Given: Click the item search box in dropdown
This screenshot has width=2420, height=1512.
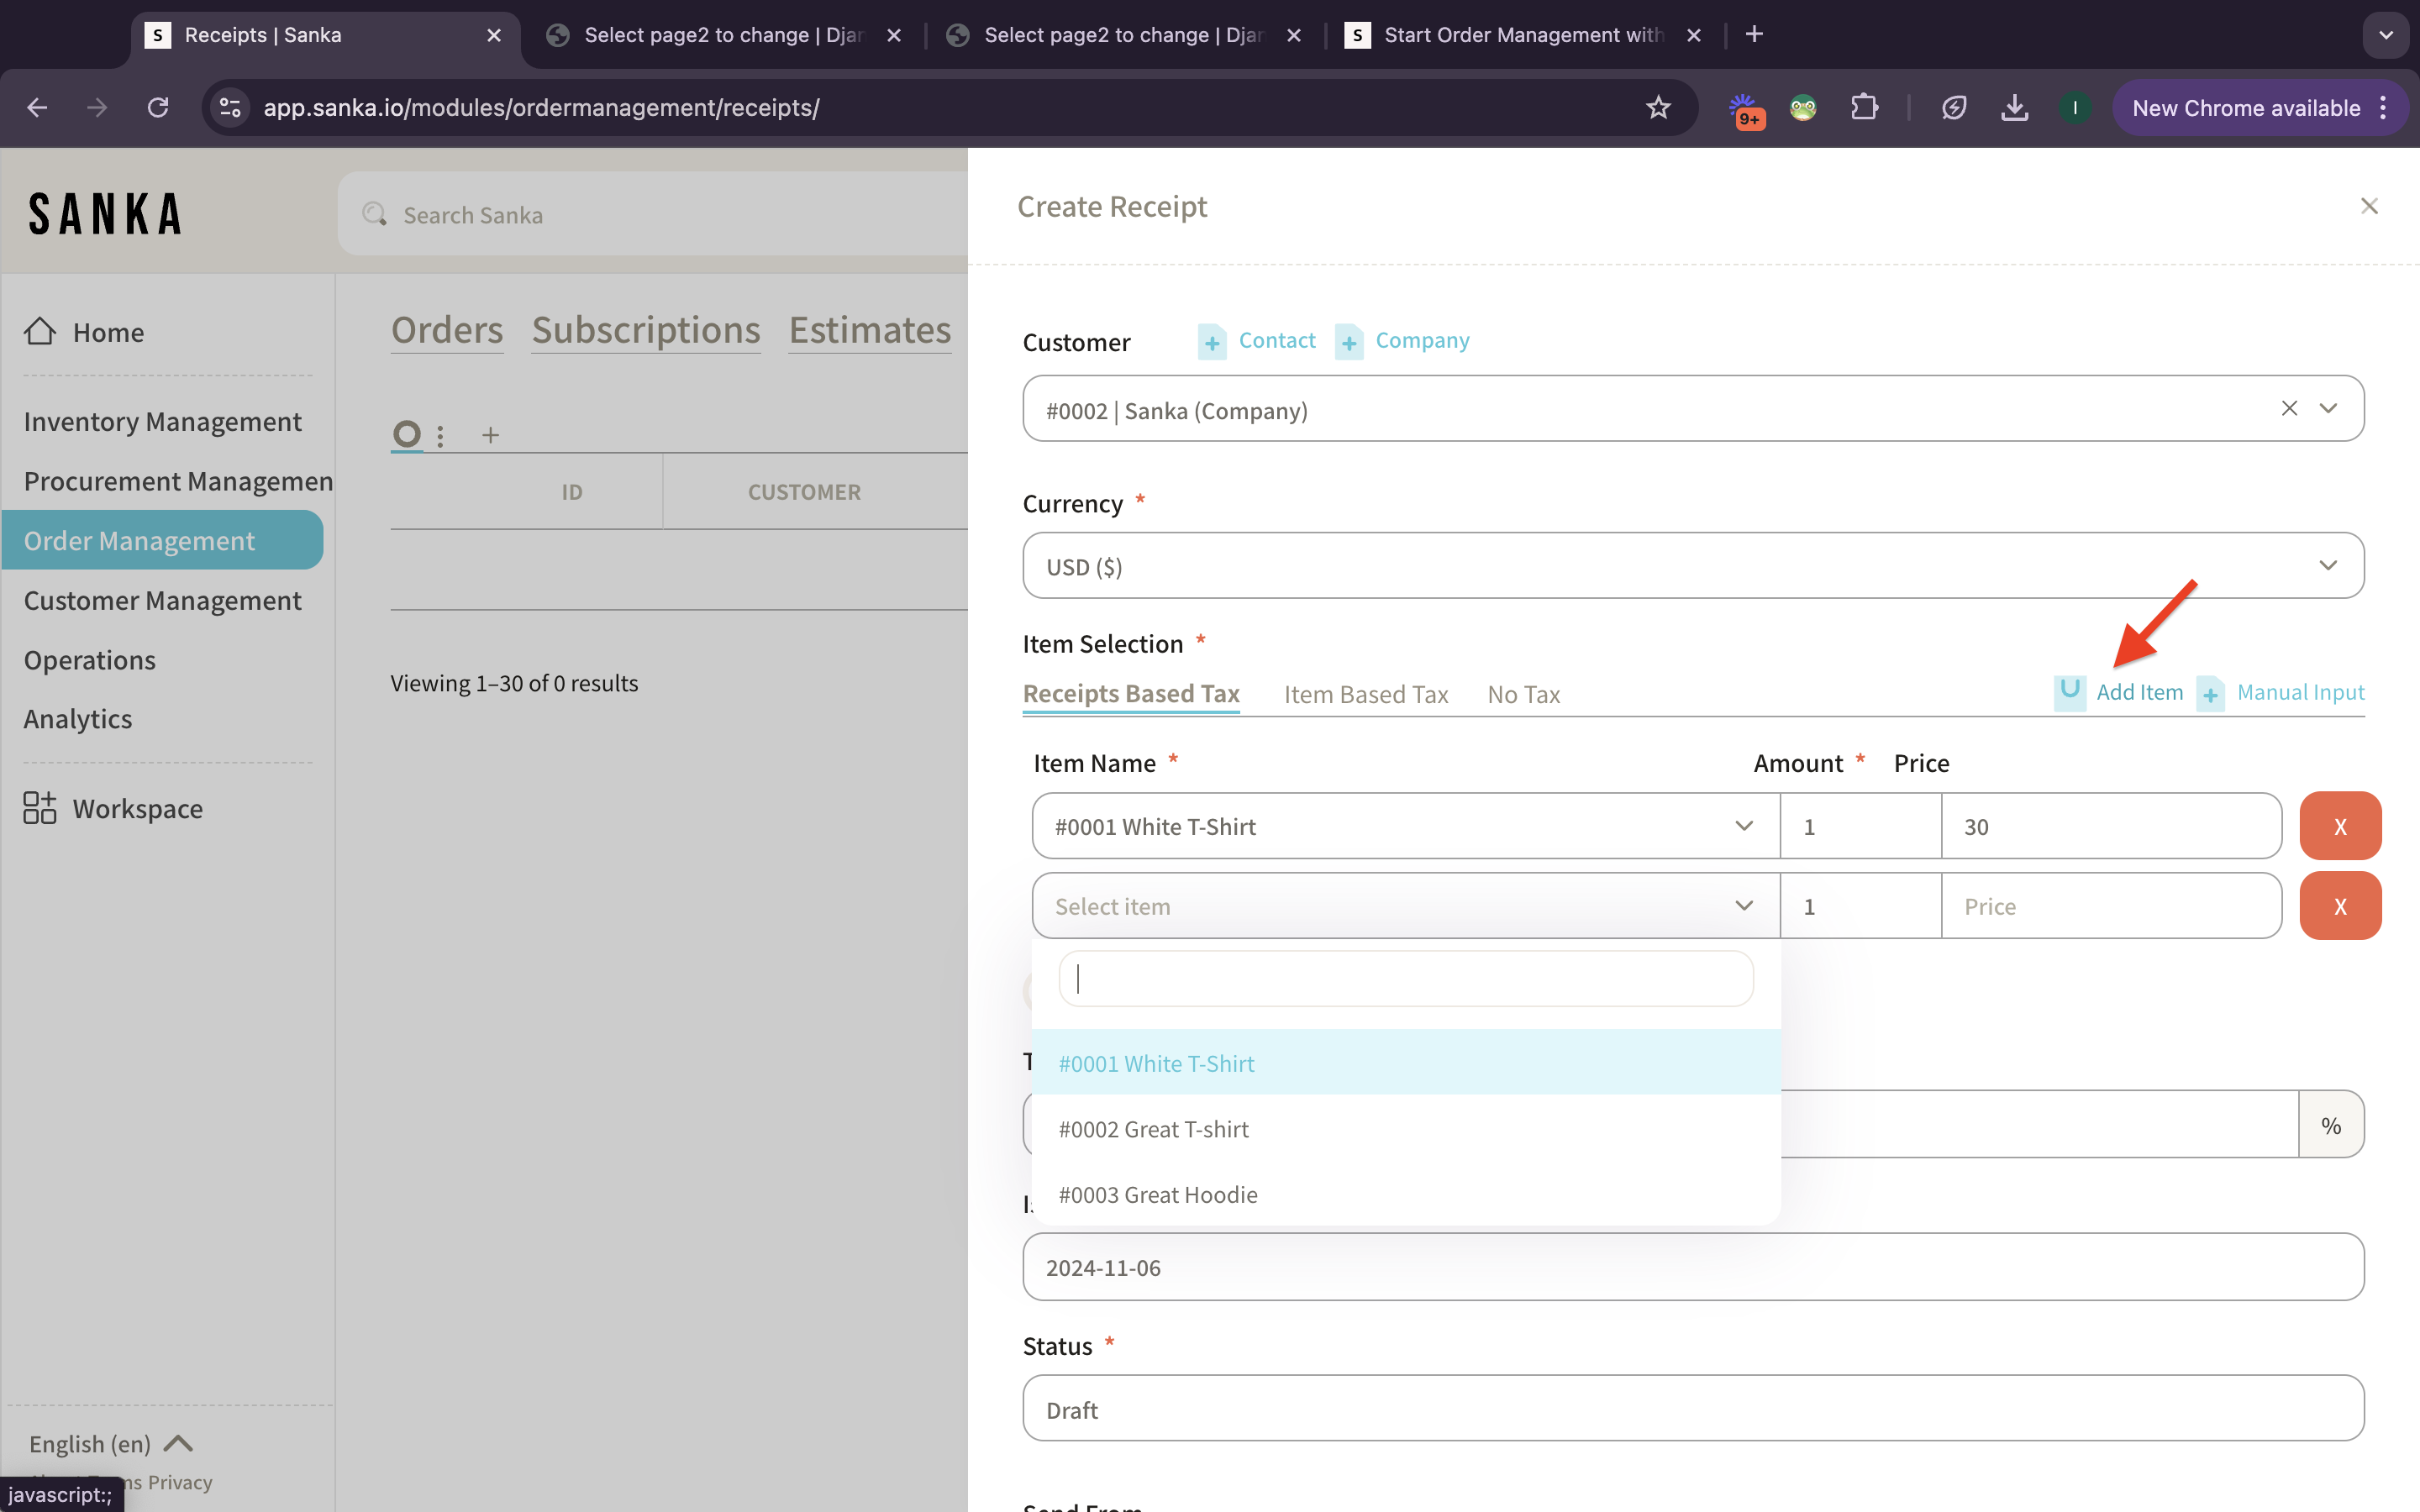Looking at the screenshot, I should tap(1406, 978).
